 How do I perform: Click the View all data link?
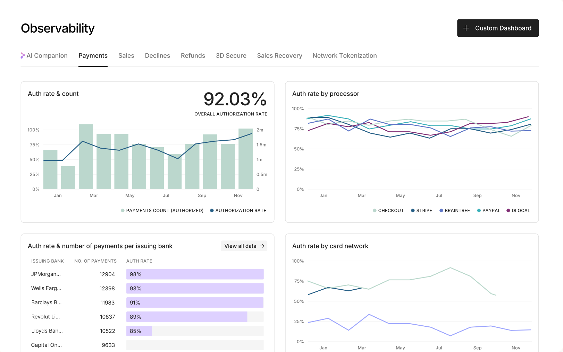pyautogui.click(x=244, y=246)
